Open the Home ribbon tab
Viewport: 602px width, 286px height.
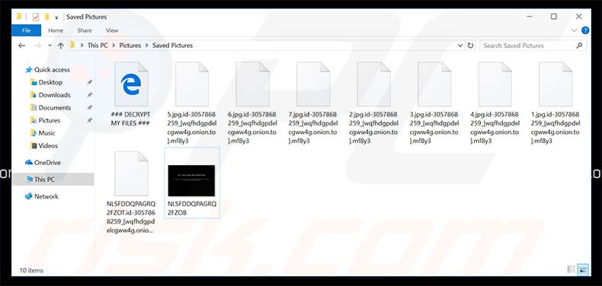pyautogui.click(x=56, y=30)
